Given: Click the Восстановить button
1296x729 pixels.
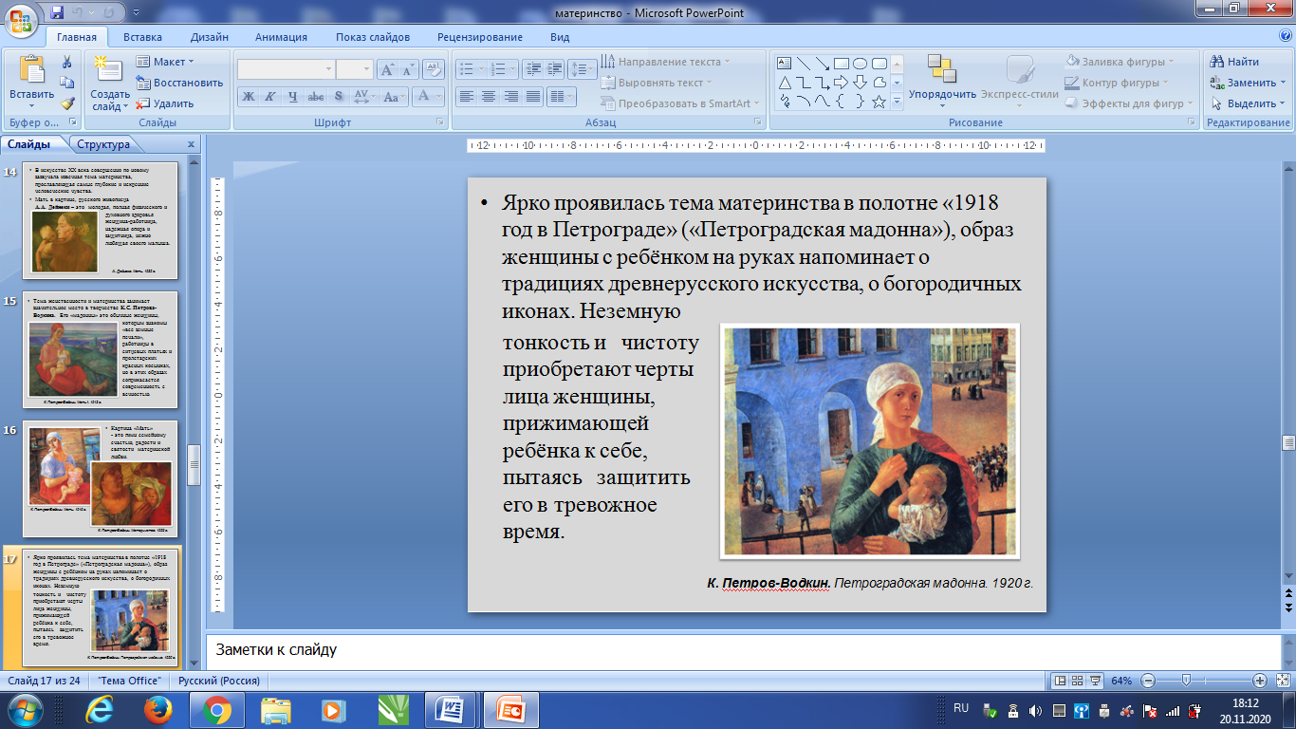Looking at the screenshot, I should point(179,83).
